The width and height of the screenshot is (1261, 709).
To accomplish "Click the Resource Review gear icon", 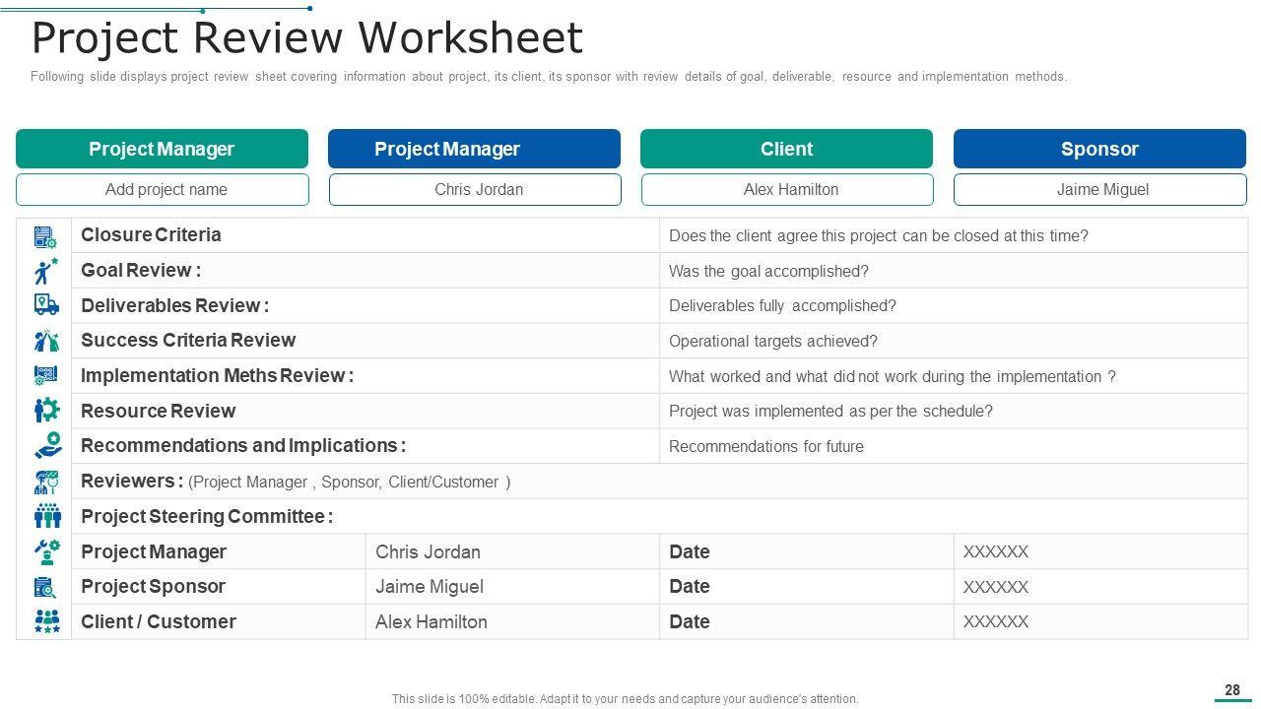I will pos(45,411).
